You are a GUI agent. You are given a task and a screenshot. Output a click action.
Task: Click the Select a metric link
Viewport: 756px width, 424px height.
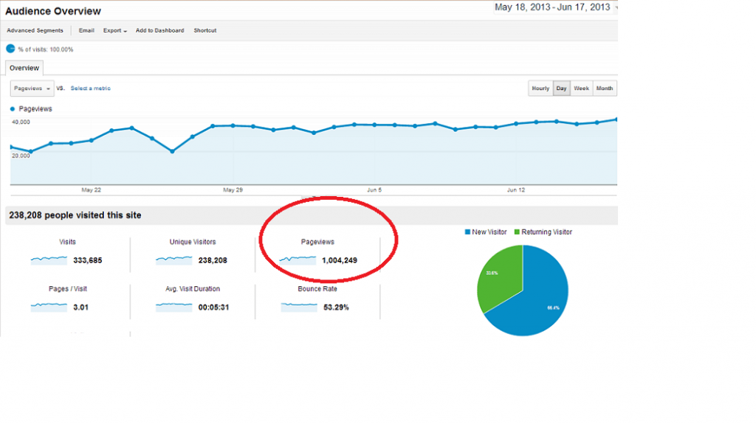pyautogui.click(x=91, y=88)
